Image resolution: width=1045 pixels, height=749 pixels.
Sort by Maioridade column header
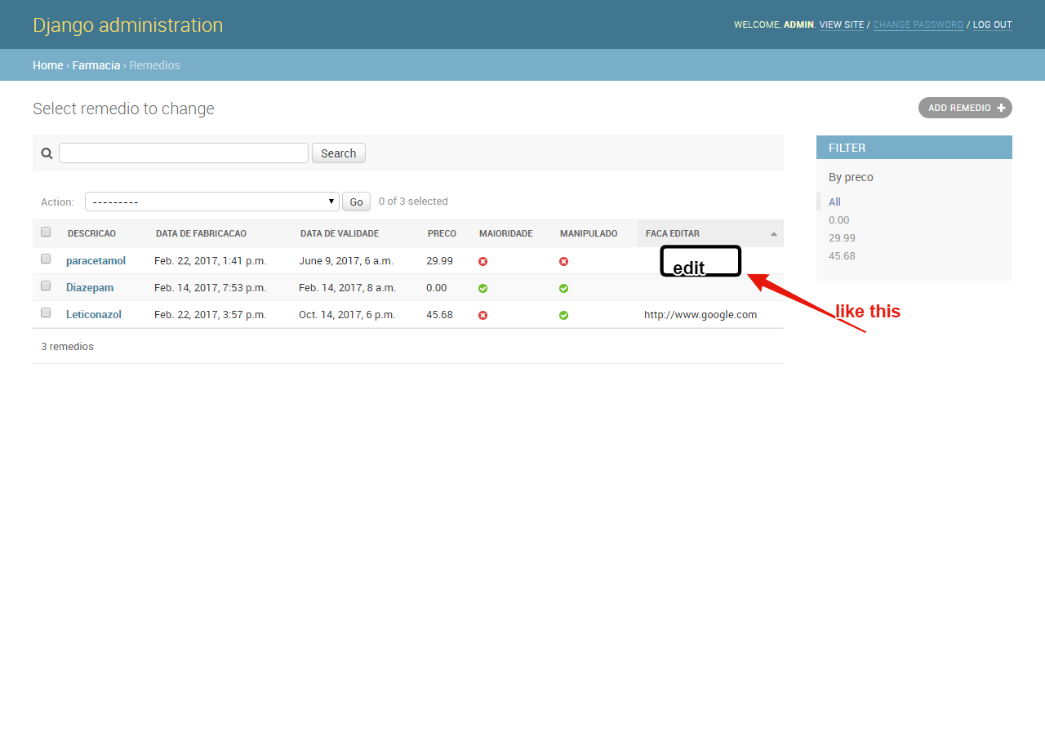505,233
